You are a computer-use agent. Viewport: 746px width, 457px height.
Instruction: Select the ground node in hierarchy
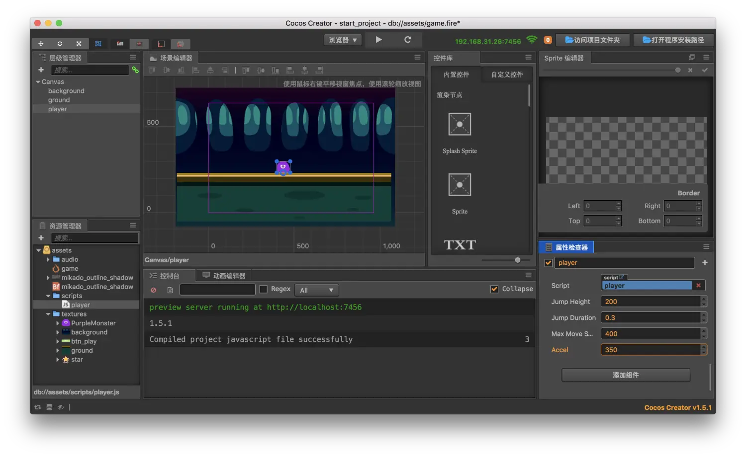tap(59, 100)
